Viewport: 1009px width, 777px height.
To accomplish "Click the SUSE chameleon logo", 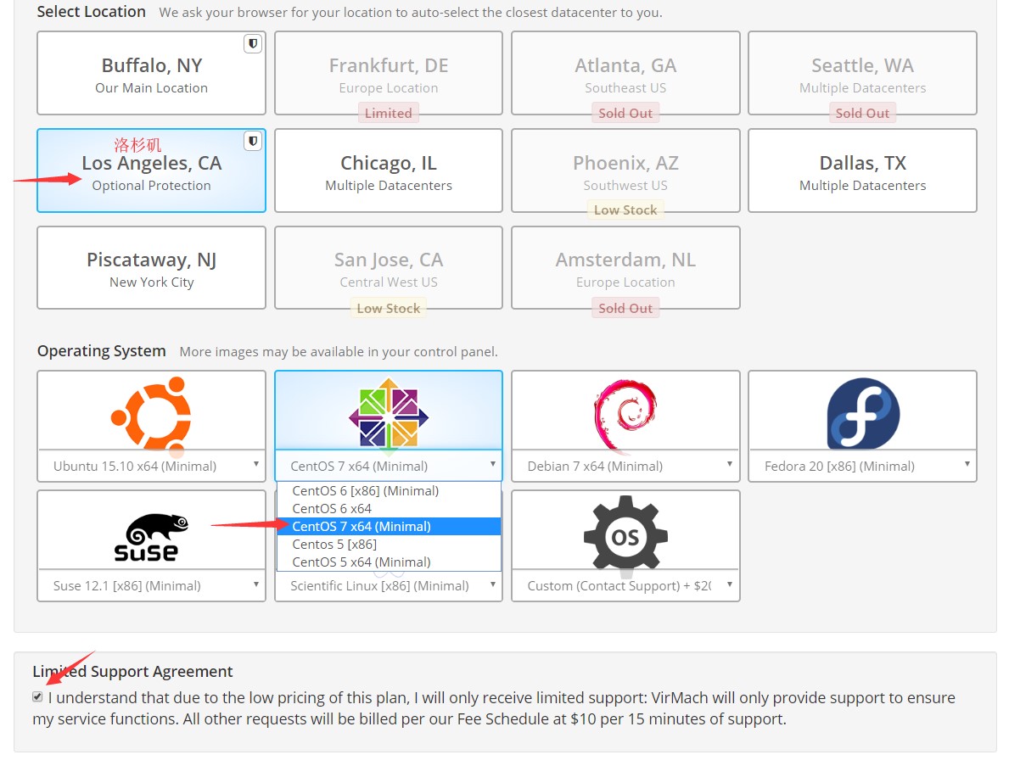I will (151, 537).
